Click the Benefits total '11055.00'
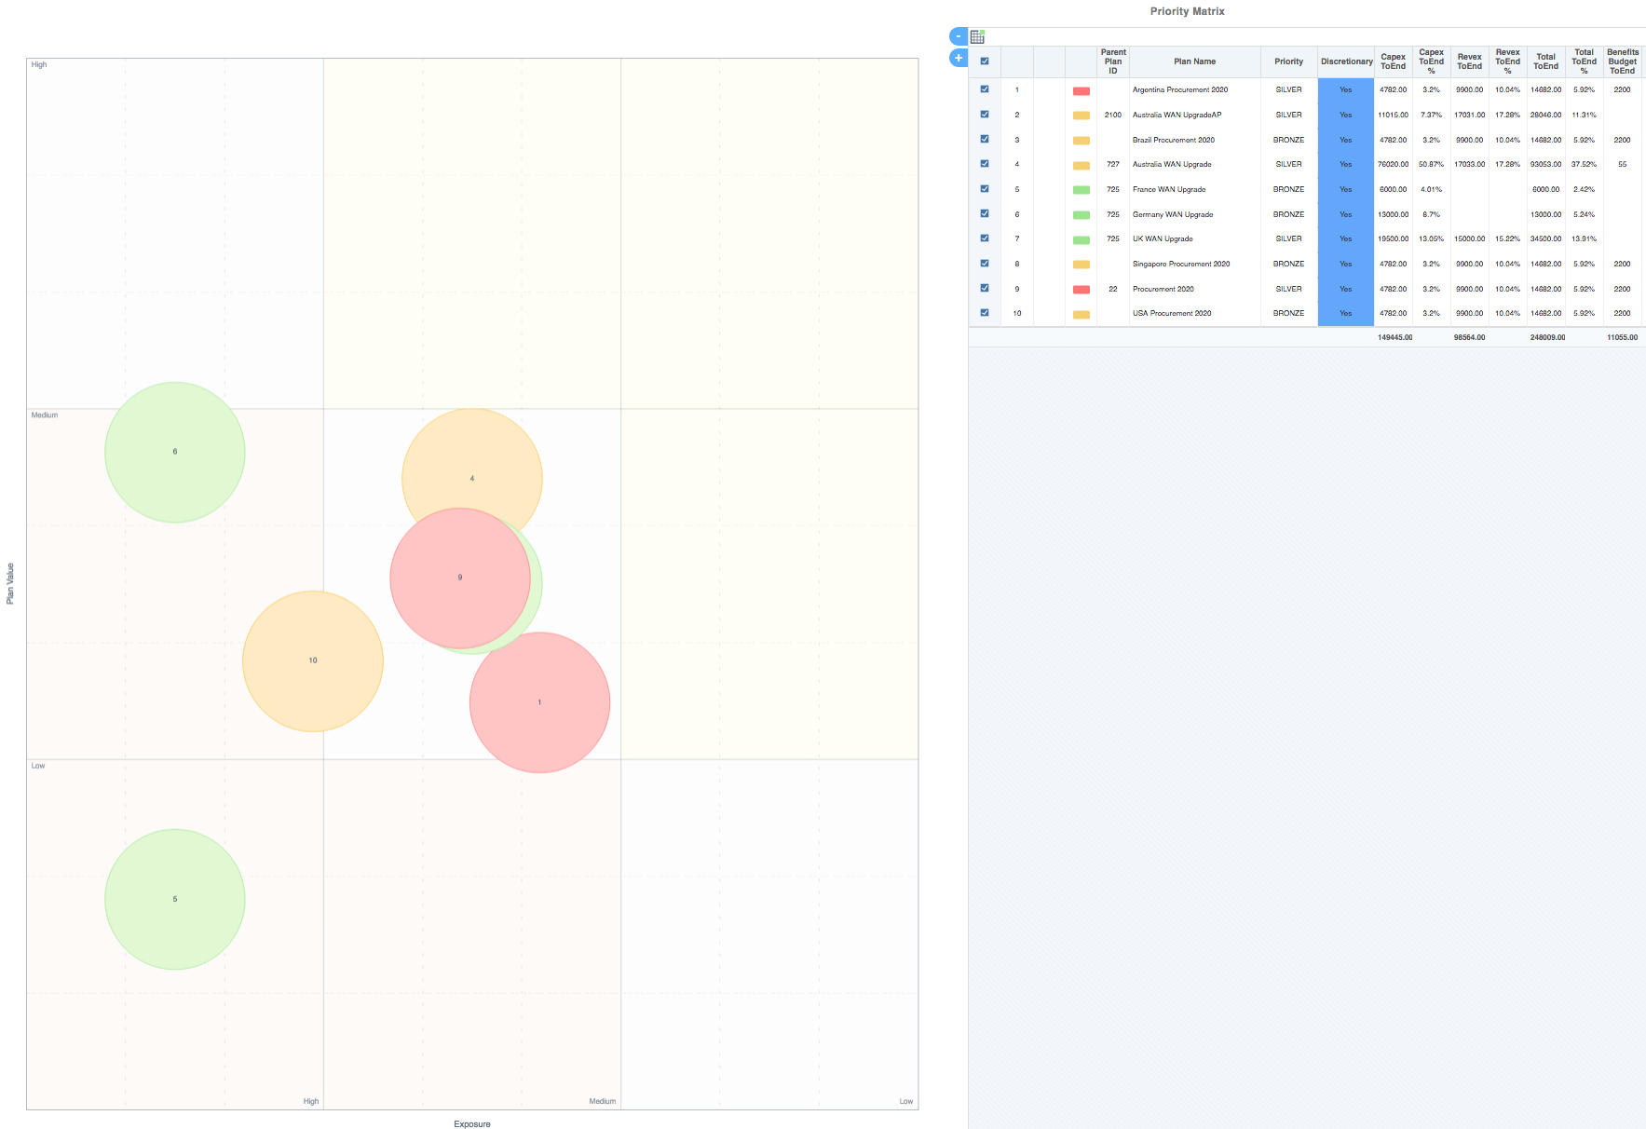The width and height of the screenshot is (1646, 1129). click(1623, 337)
